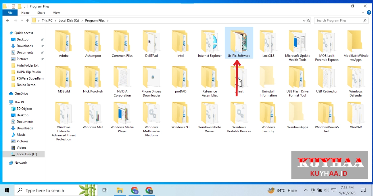This screenshot has width=373, height=196.
Task: Navigate to Local Disk (C:) in breadcrumb
Action: 69,21
